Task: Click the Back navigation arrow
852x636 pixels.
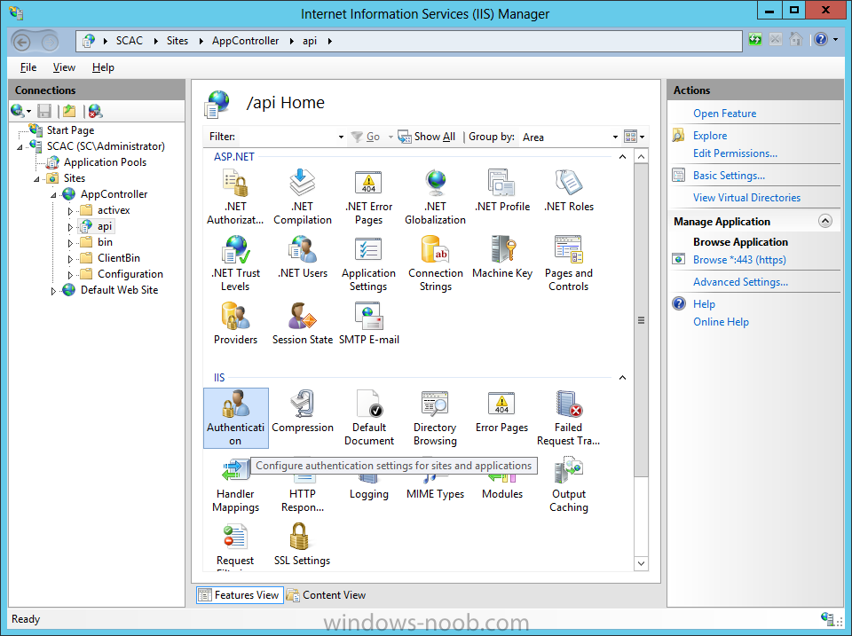Action: [x=22, y=42]
